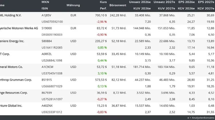
Task: Select WKN 519000
Action: tap(47, 28)
